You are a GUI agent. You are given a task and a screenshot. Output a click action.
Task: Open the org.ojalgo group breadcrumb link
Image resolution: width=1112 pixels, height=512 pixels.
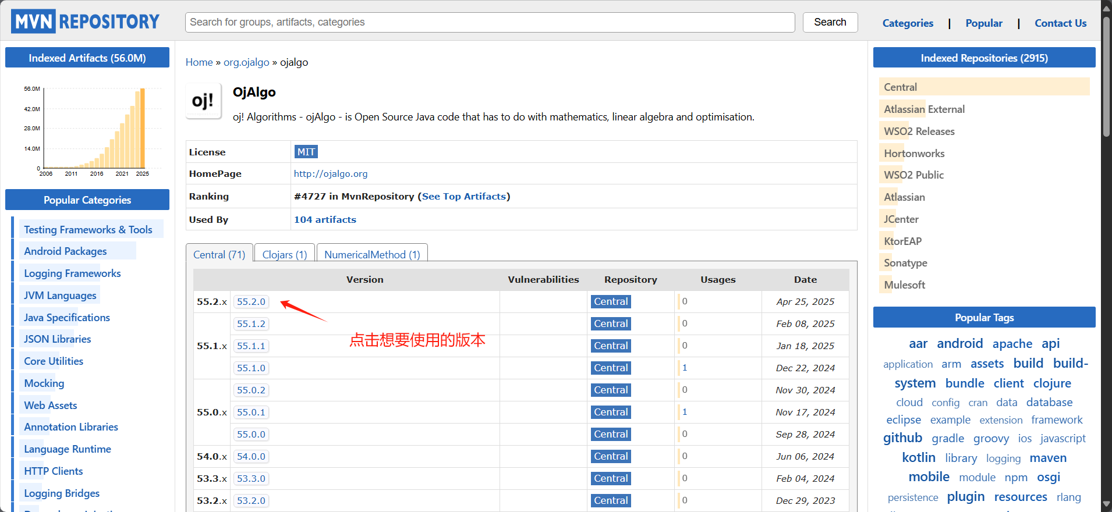pos(246,62)
